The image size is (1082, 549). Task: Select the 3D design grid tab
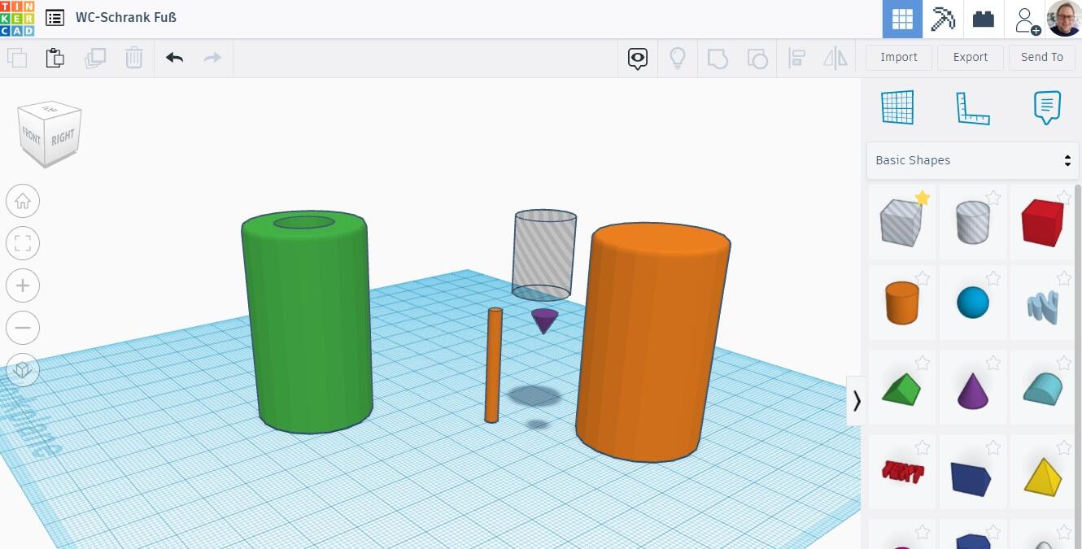click(902, 19)
